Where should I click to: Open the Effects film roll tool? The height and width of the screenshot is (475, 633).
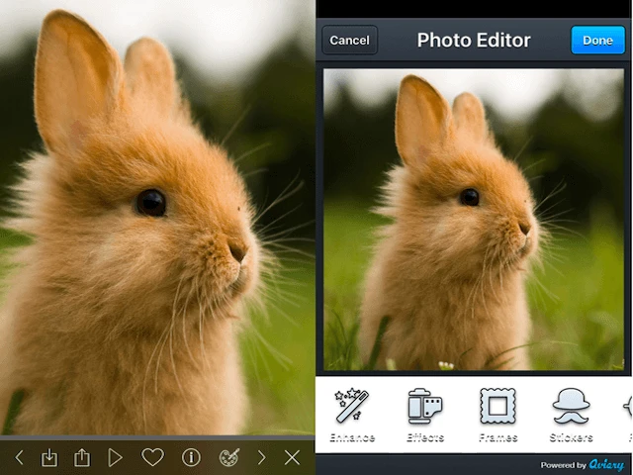pyautogui.click(x=425, y=415)
